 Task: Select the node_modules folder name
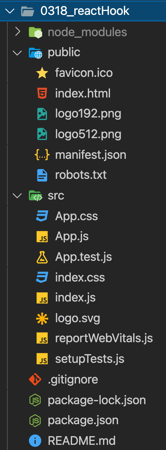[x=88, y=32]
